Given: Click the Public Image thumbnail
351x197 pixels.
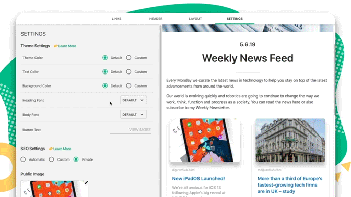Looking at the screenshot, I should 54,189.
